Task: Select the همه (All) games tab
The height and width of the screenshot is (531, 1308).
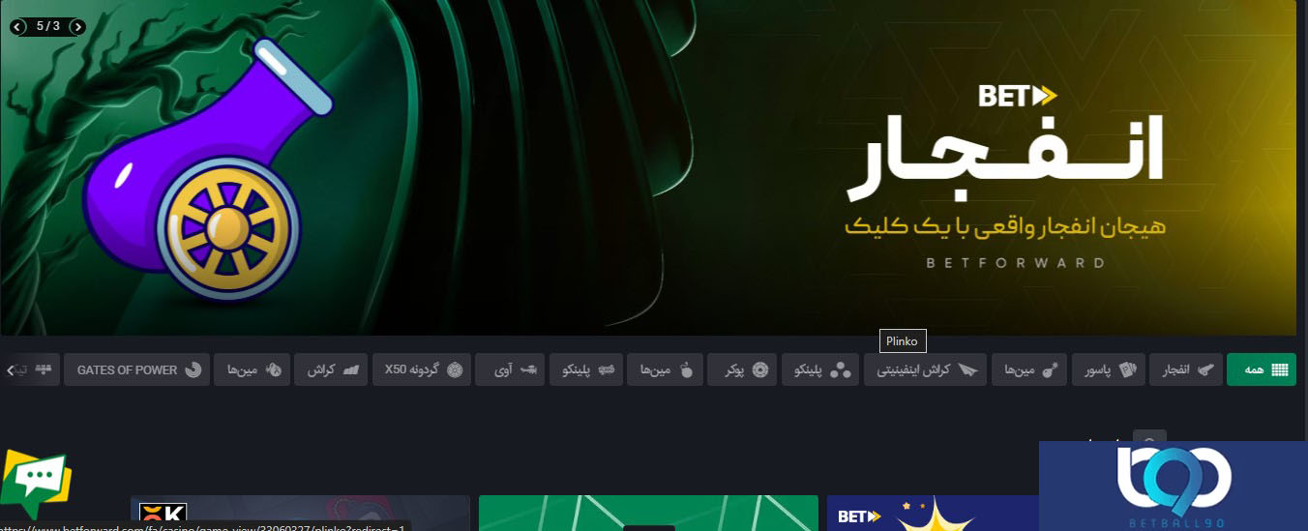Action: 1261,369
